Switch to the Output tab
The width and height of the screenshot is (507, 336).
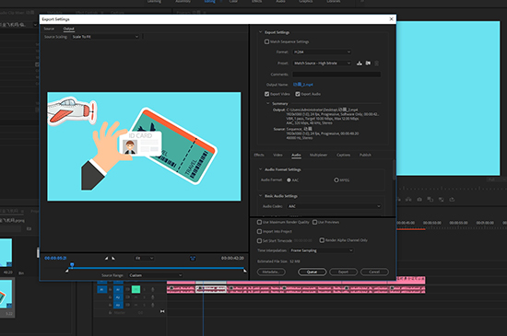[x=68, y=29]
